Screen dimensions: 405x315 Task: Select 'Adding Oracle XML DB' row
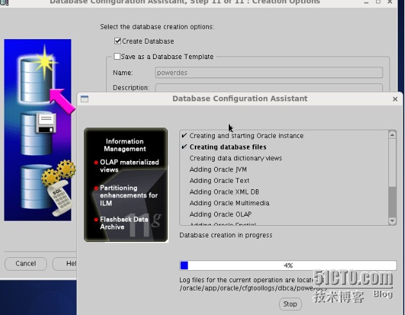[x=224, y=192]
